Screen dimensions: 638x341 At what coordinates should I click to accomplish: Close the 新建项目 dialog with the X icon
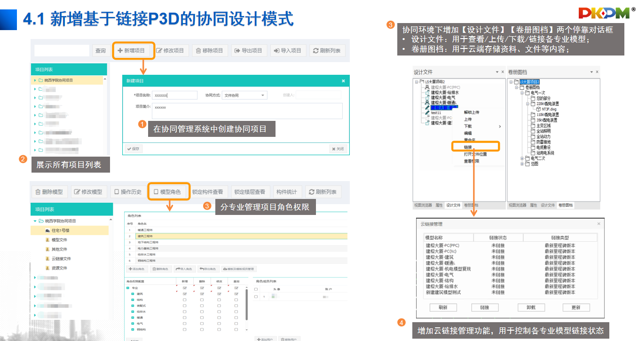pos(343,81)
